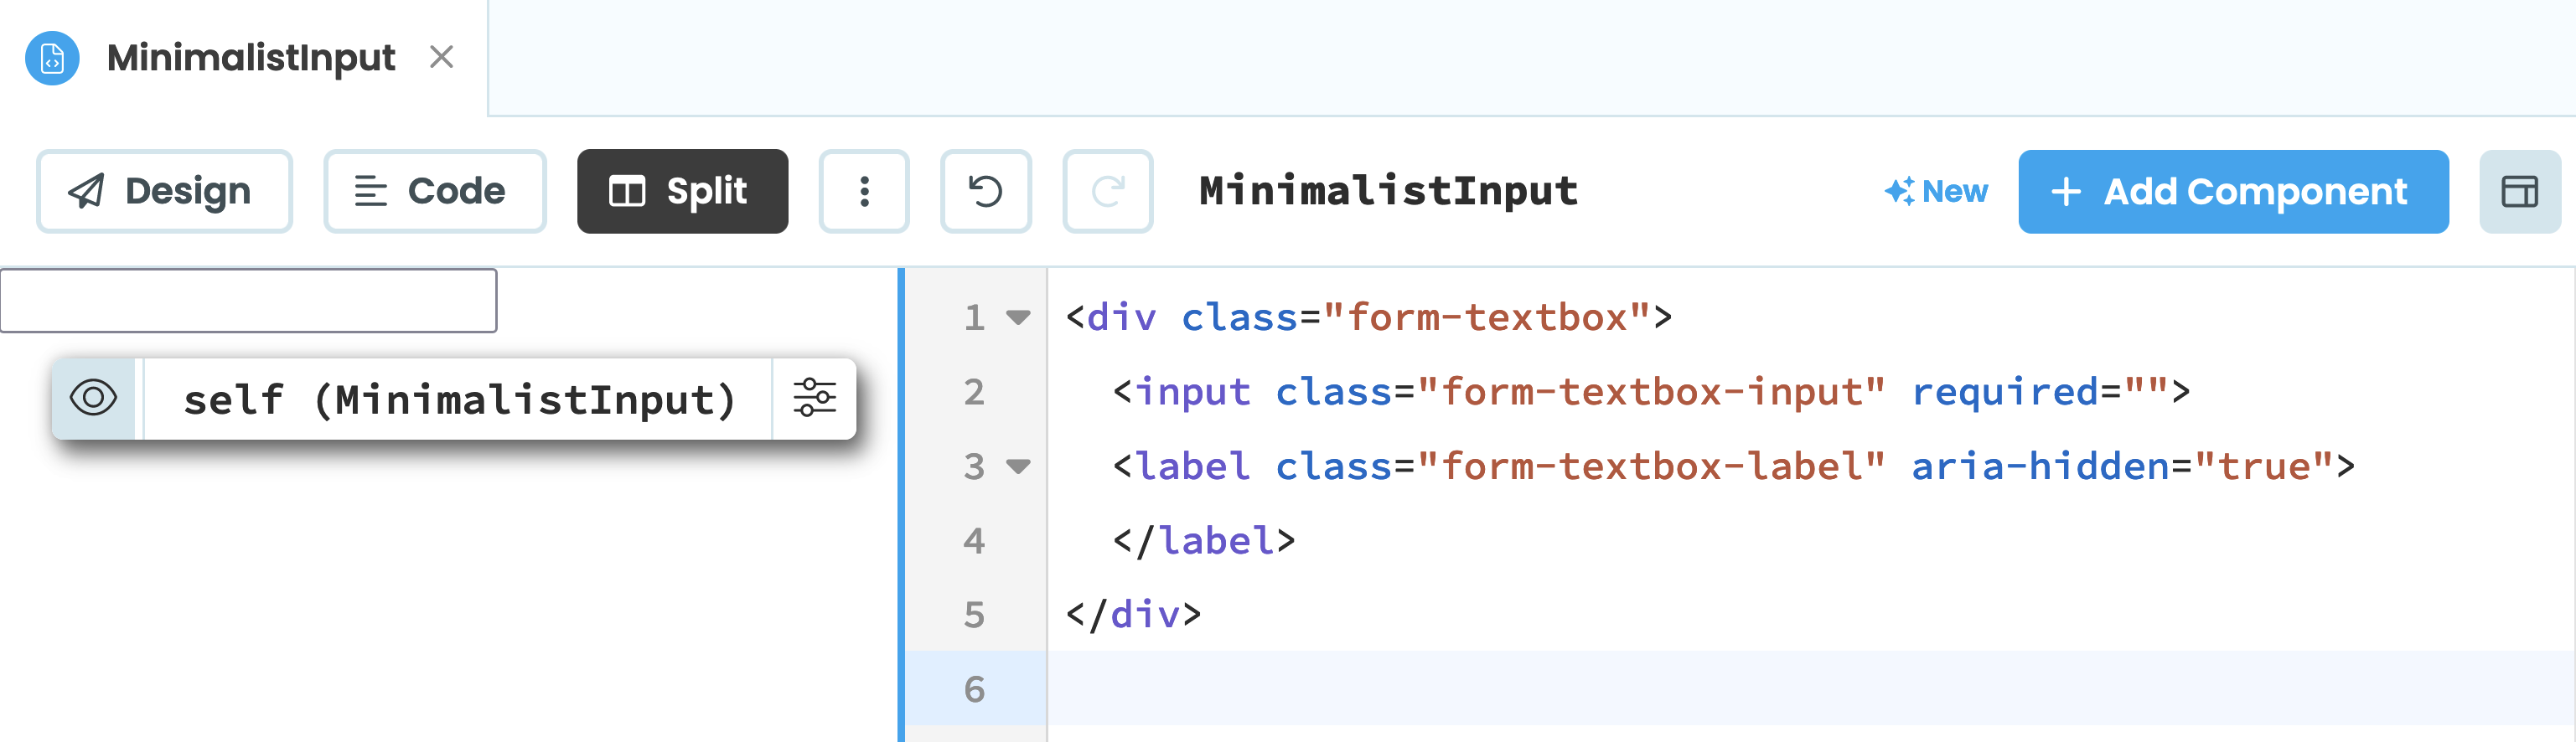This screenshot has width=2576, height=742.
Task: Switch to Code view
Action: click(x=434, y=191)
